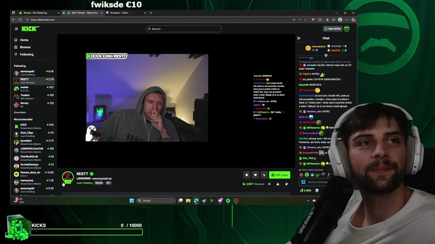Open the chat shop store icon
Viewport: 435px width, 244px height.
click(x=317, y=190)
